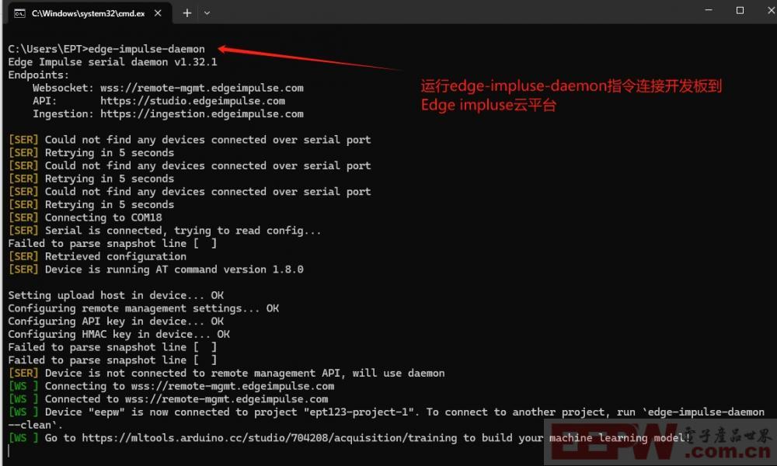The image size is (777, 466).
Task: Click the 'Connecting to wss://remote-mgmt.edgeimpulse.com' line
Action: (172, 386)
